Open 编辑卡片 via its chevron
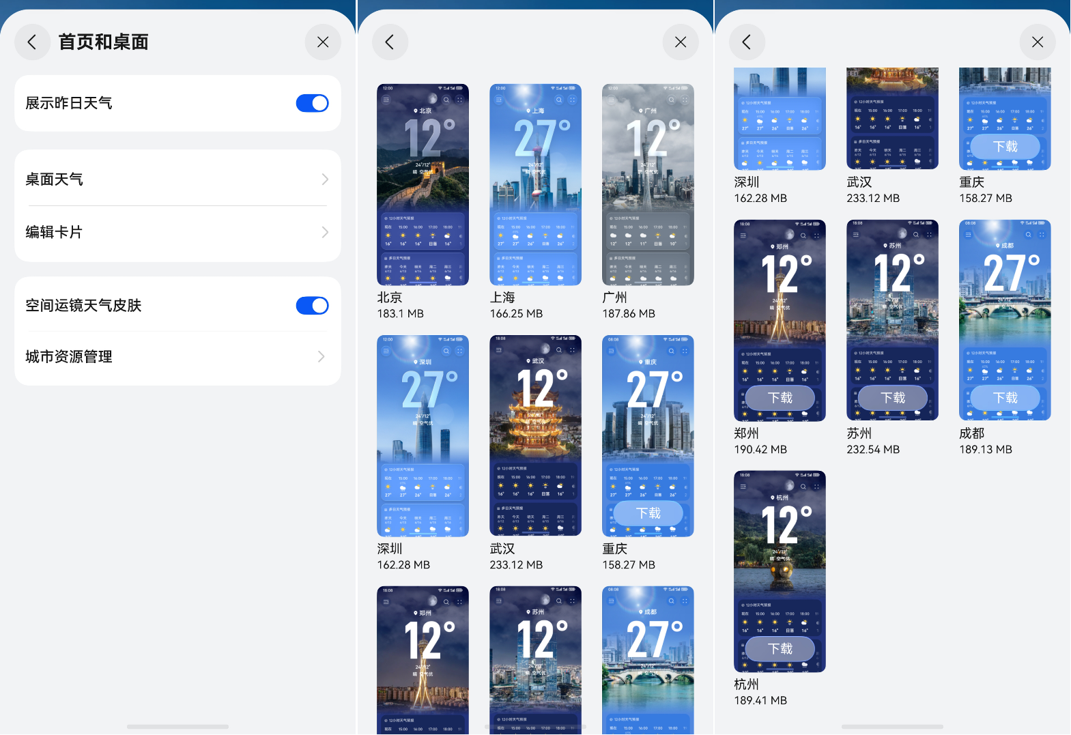 point(325,233)
